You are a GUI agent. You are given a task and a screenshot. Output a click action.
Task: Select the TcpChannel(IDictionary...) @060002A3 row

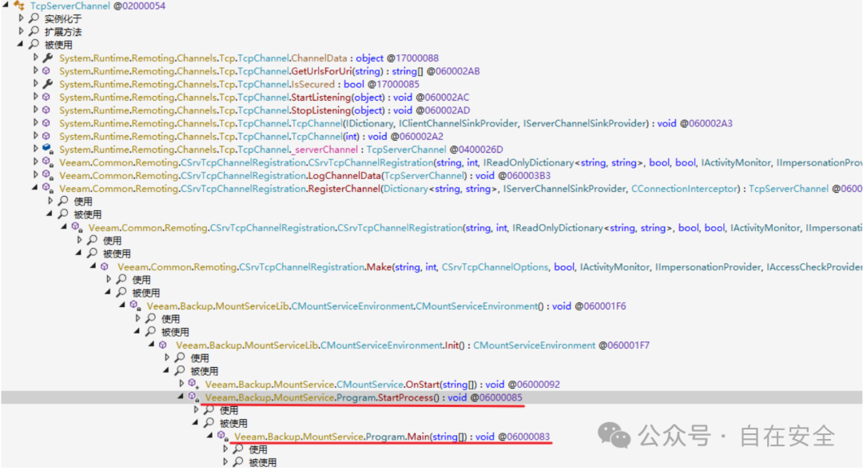[396, 123]
